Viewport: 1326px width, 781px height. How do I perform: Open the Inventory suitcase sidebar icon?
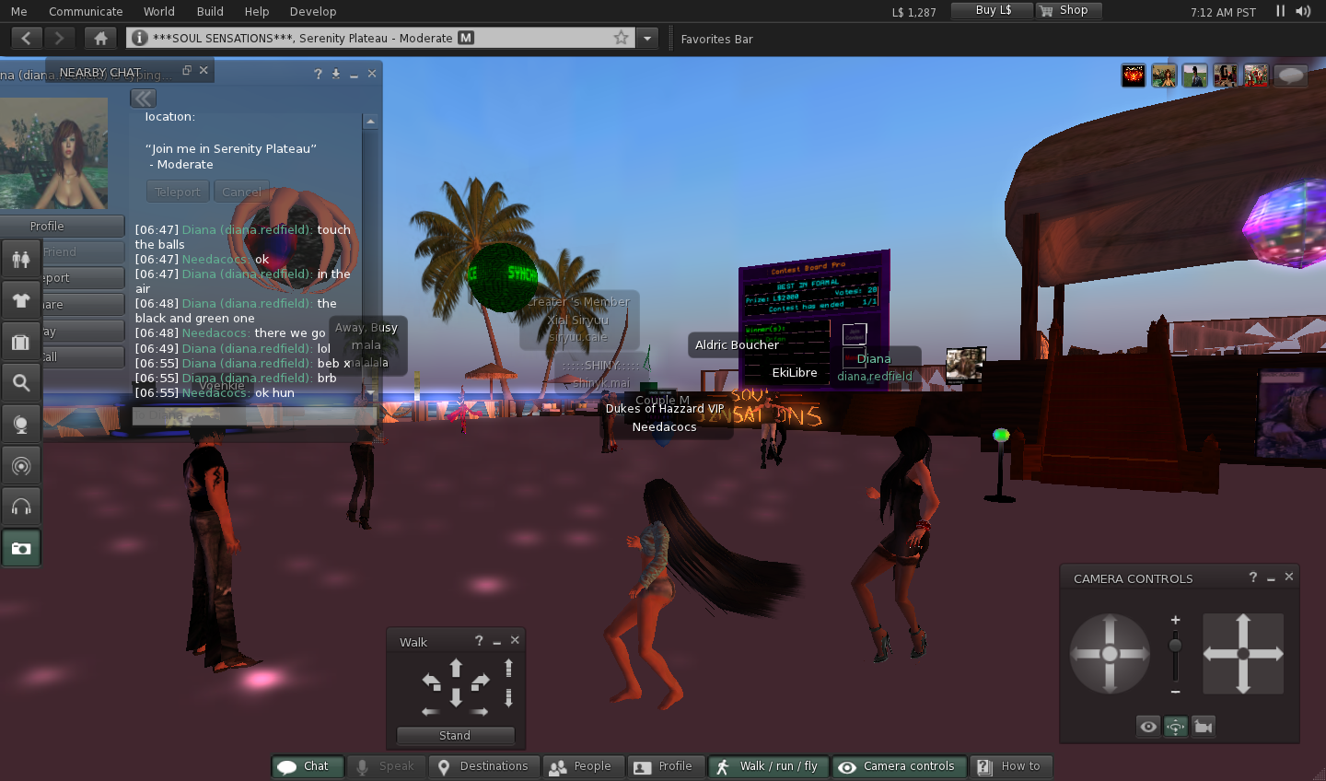tap(21, 342)
